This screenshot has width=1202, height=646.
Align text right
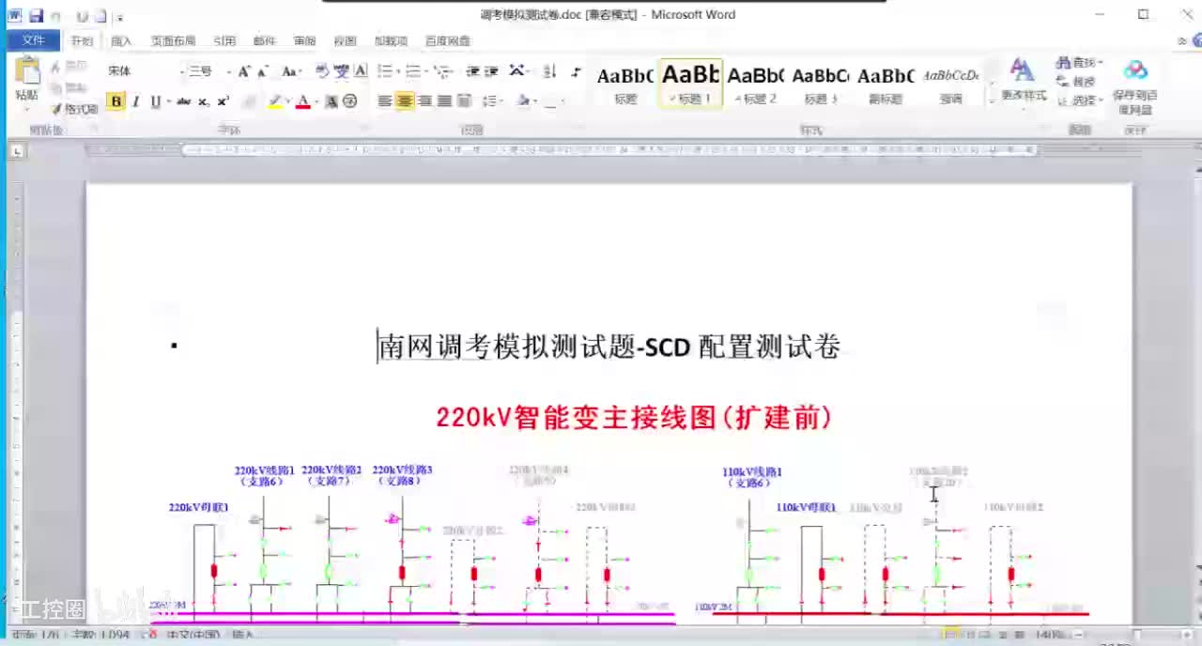(424, 101)
